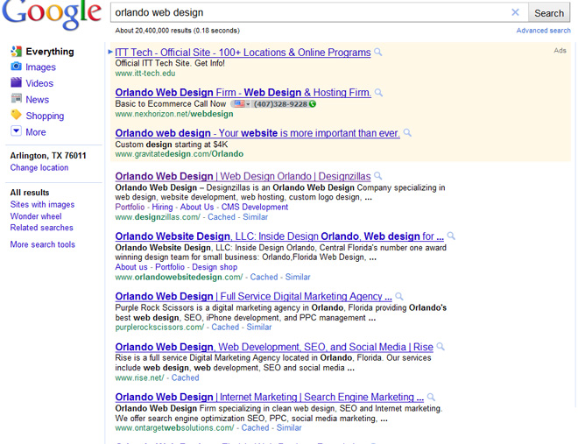This screenshot has width=578, height=444.
Task: Open Orlando Web Design Firm hosting ad
Action: pyautogui.click(x=243, y=93)
